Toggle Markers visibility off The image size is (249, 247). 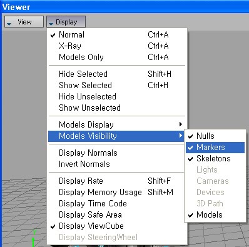point(215,148)
